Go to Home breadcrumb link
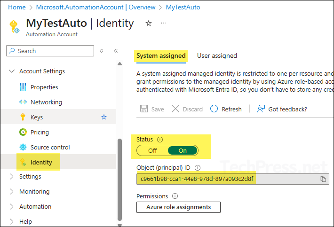The height and width of the screenshot is (227, 334). (x=17, y=7)
